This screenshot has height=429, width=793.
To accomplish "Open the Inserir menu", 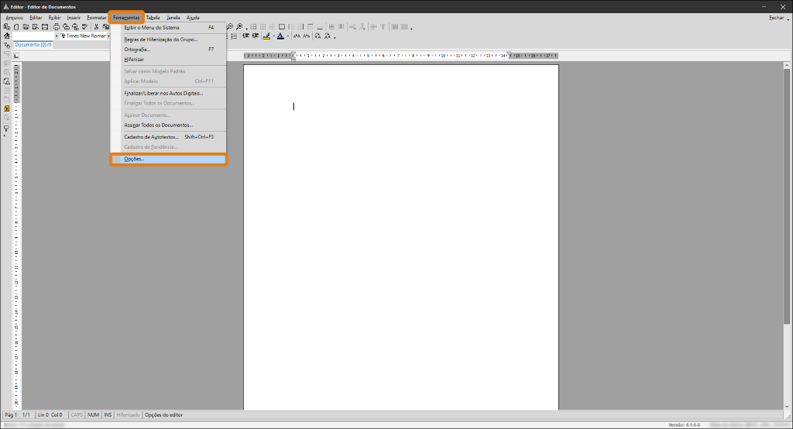I will point(74,18).
